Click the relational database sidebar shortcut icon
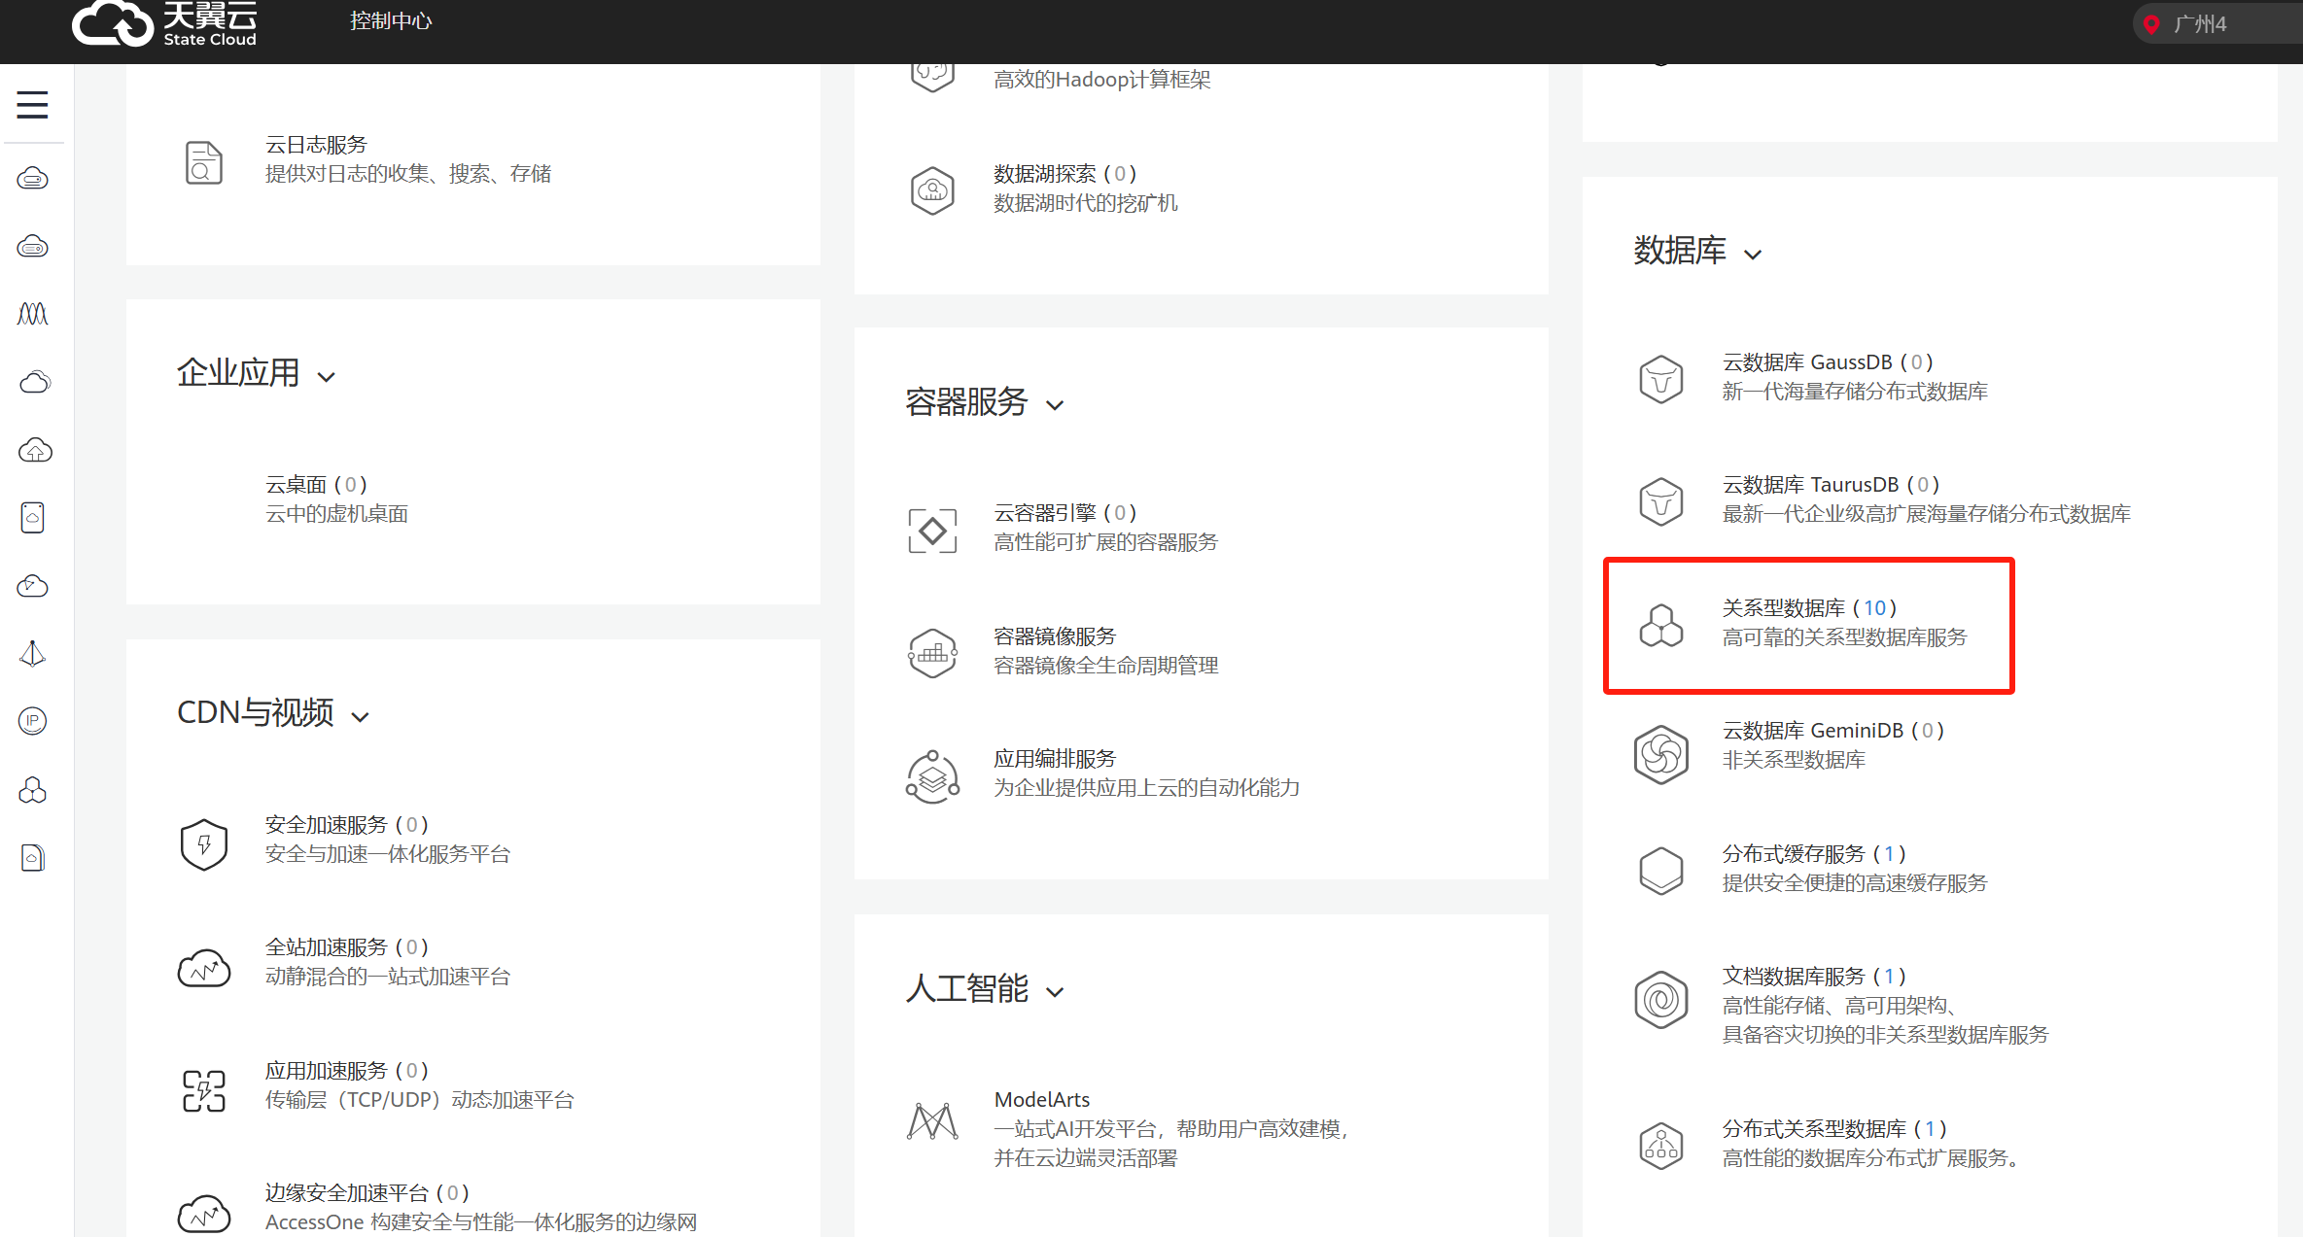The width and height of the screenshot is (2303, 1237). pos(33,790)
